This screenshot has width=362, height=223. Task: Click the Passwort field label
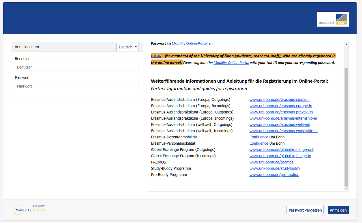(x=22, y=78)
